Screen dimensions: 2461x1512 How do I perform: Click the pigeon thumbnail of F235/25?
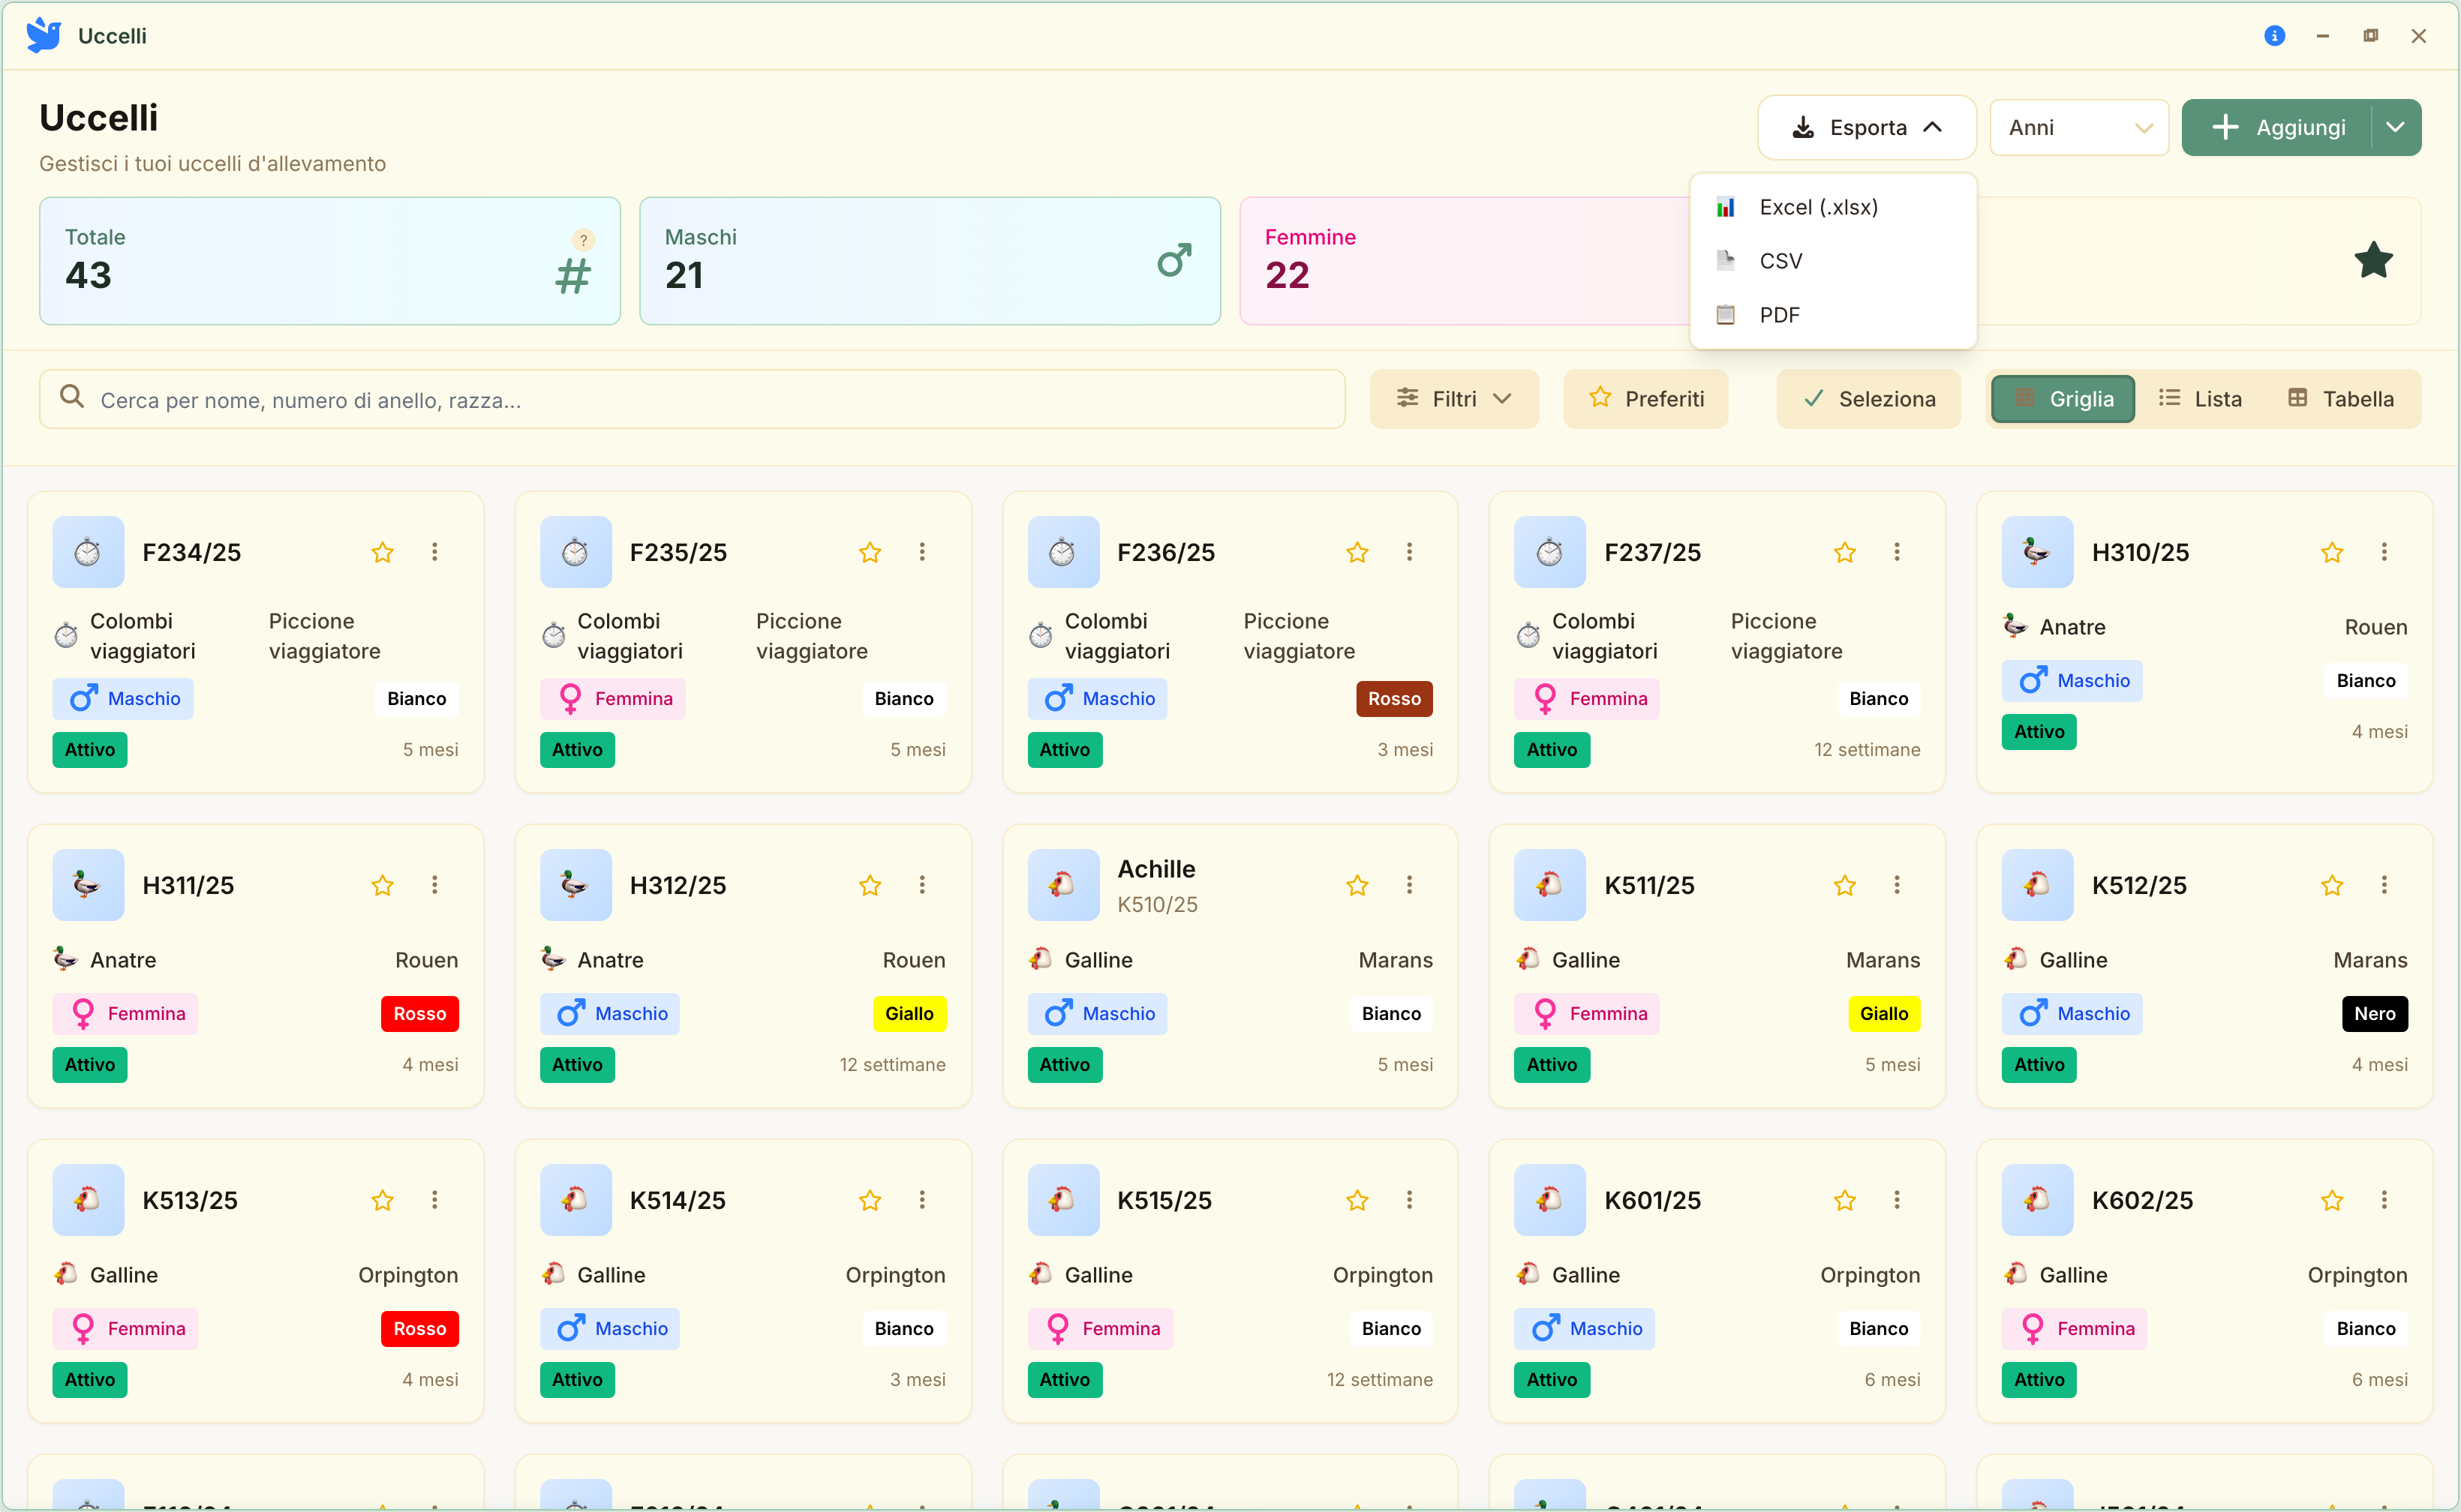pyautogui.click(x=575, y=552)
